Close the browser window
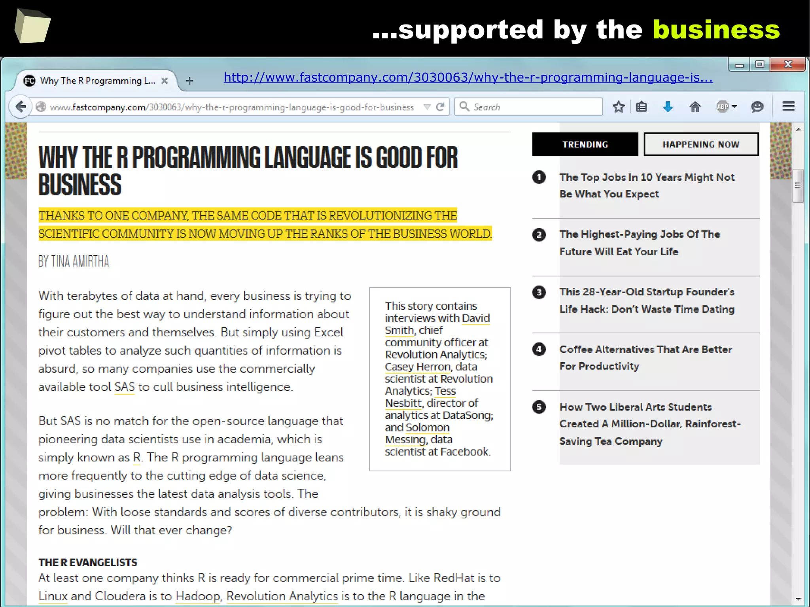The image size is (810, 607). [x=788, y=64]
